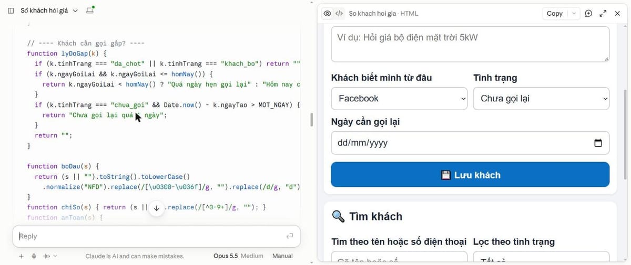
Task: Expand the preview panel to fullscreen
Action: click(603, 14)
